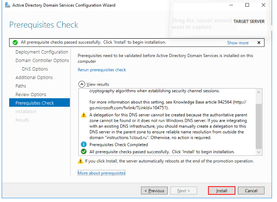Minimize the wizard window
The width and height of the screenshot is (277, 202).
231,5
